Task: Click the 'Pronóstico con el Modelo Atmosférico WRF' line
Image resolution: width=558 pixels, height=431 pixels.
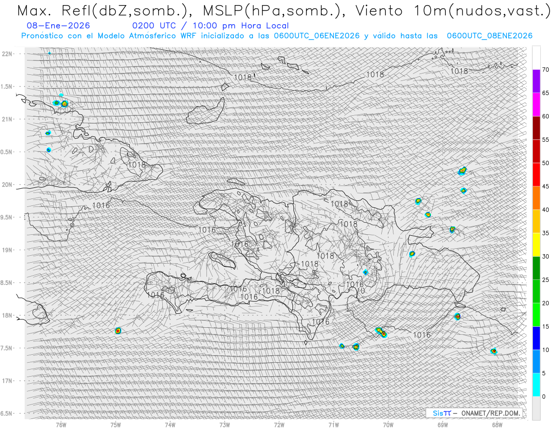Action: tap(277, 36)
